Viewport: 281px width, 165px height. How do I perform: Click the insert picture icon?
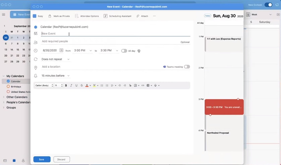135,85
